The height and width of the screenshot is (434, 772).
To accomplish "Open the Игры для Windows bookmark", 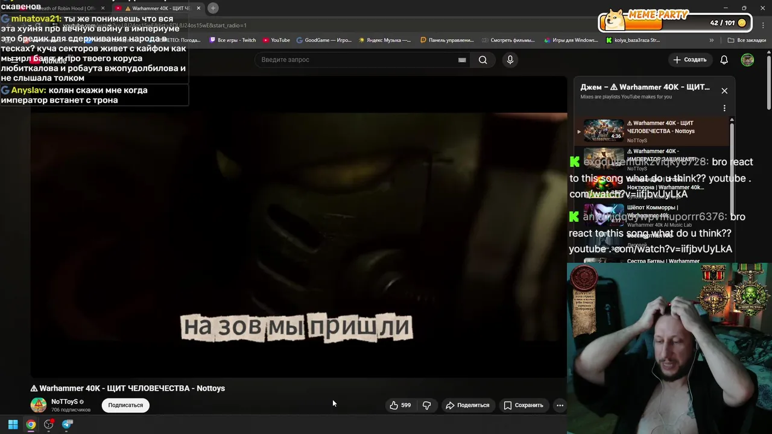I will [x=571, y=40].
